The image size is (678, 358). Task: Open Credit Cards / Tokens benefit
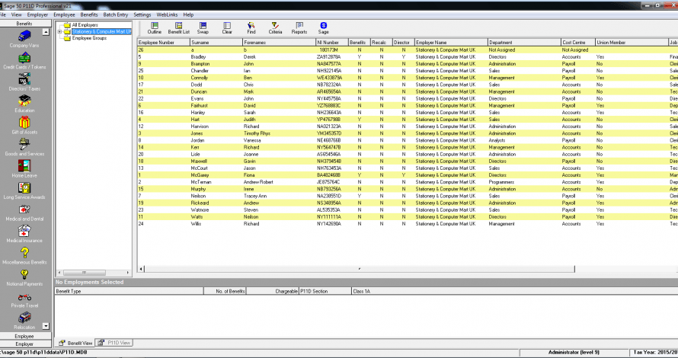(24, 60)
